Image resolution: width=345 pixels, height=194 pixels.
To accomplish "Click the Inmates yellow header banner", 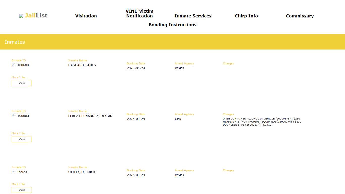I will click(x=173, y=42).
